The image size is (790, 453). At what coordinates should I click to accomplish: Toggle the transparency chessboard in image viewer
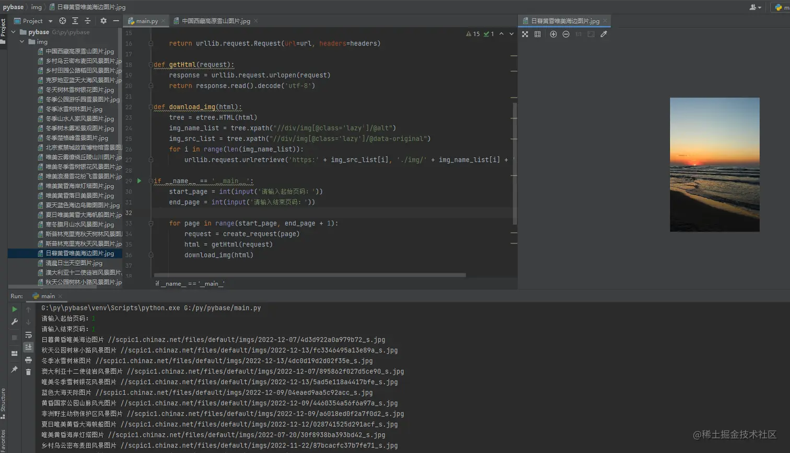pyautogui.click(x=525, y=34)
